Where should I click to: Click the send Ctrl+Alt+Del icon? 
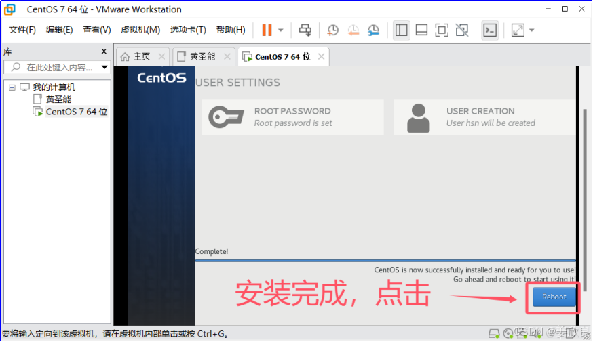[305, 30]
